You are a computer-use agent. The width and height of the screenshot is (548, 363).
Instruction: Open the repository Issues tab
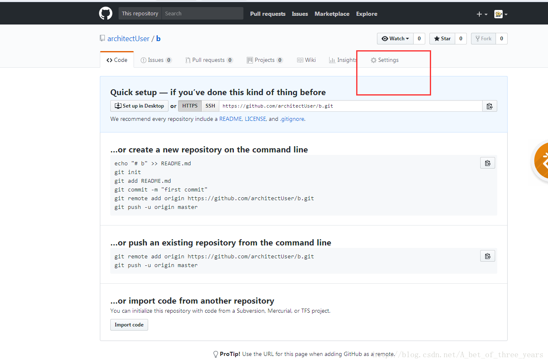(156, 60)
